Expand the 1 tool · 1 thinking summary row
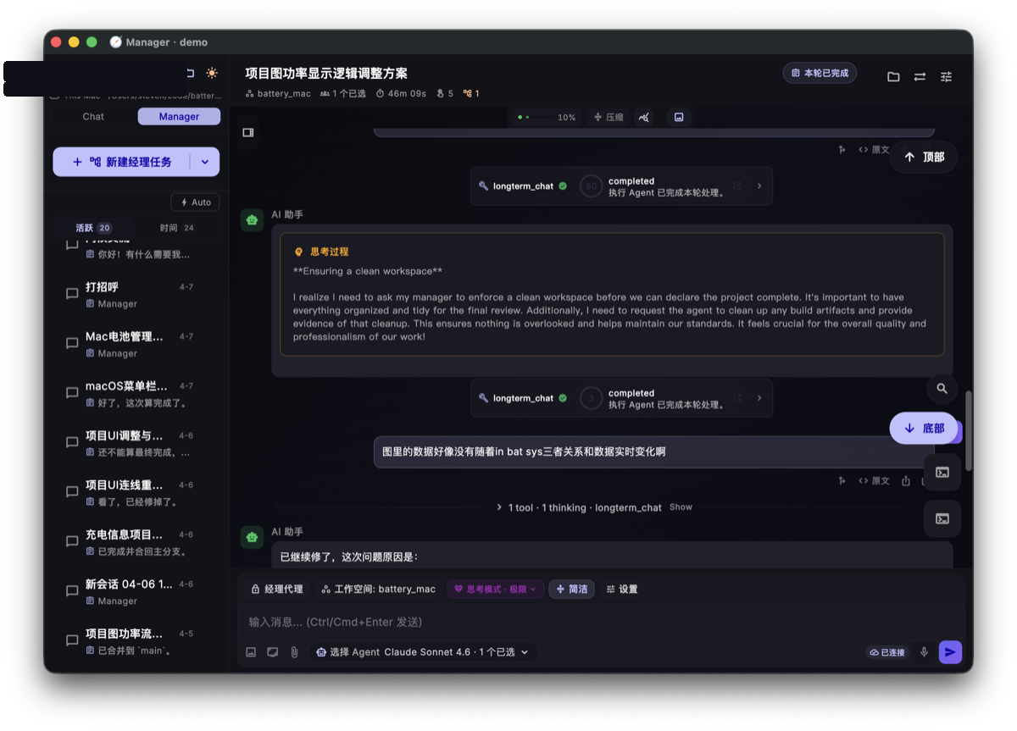Image resolution: width=1017 pixels, height=731 pixels. pos(579,507)
